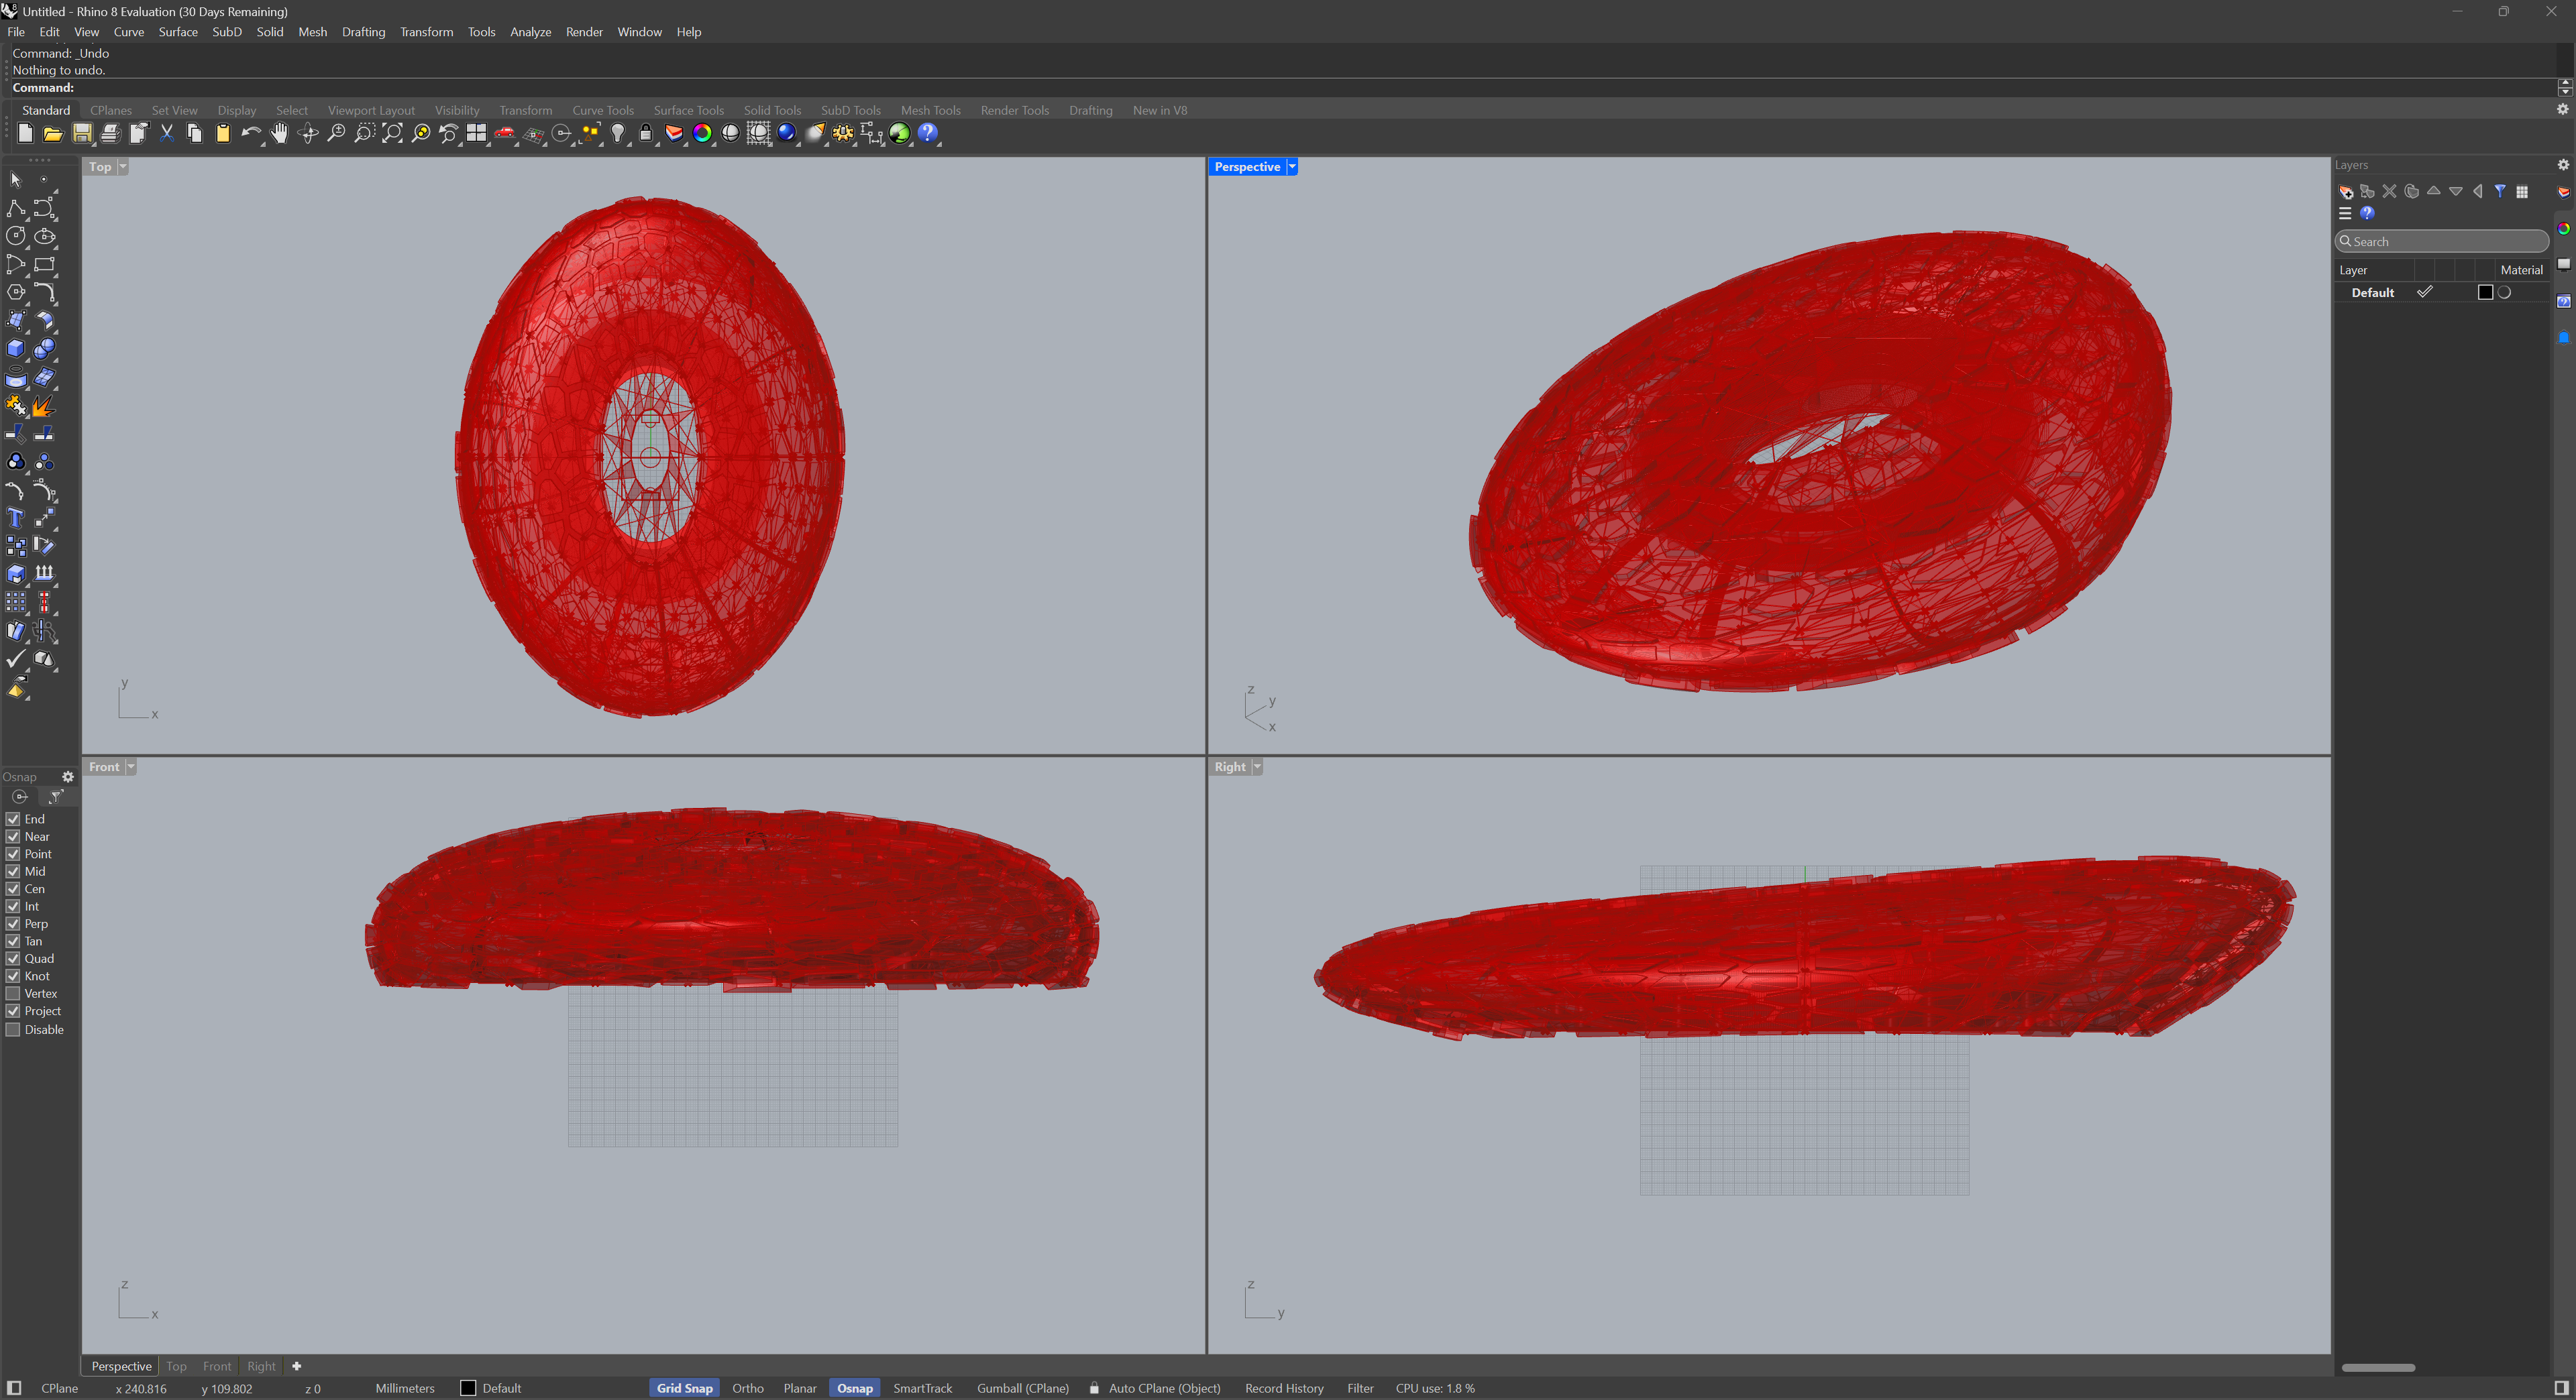
Task: Click the lock objects padlock icon
Action: (x=646, y=134)
